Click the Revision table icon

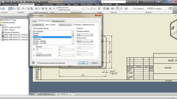tap(113, 9)
